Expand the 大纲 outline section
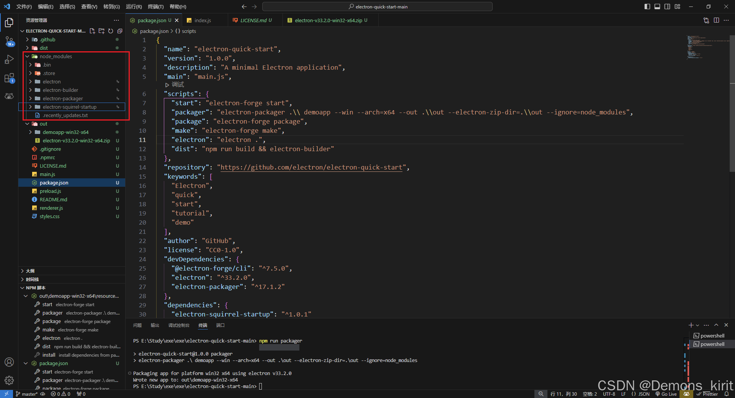Image resolution: width=735 pixels, height=398 pixels. [72, 271]
